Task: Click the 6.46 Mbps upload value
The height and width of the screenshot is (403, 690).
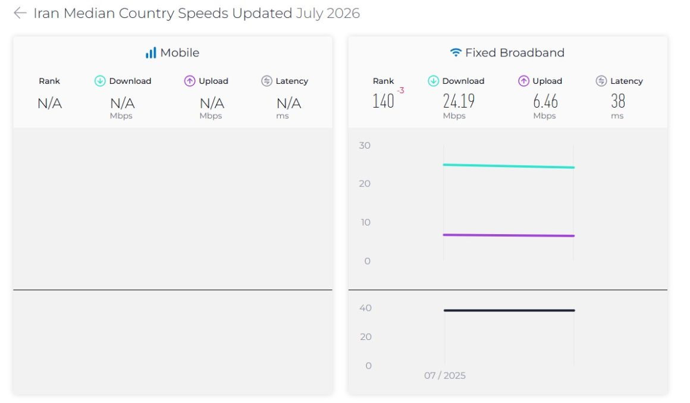Action: [545, 101]
